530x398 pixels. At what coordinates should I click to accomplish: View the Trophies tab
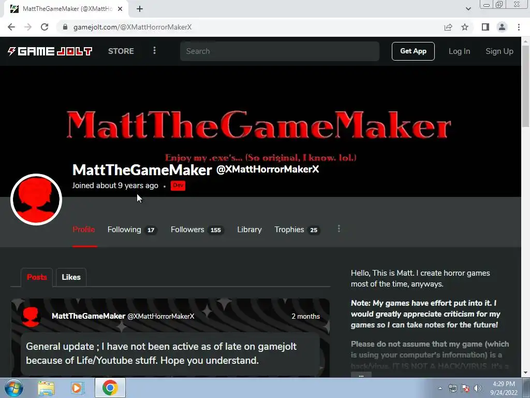(297, 230)
